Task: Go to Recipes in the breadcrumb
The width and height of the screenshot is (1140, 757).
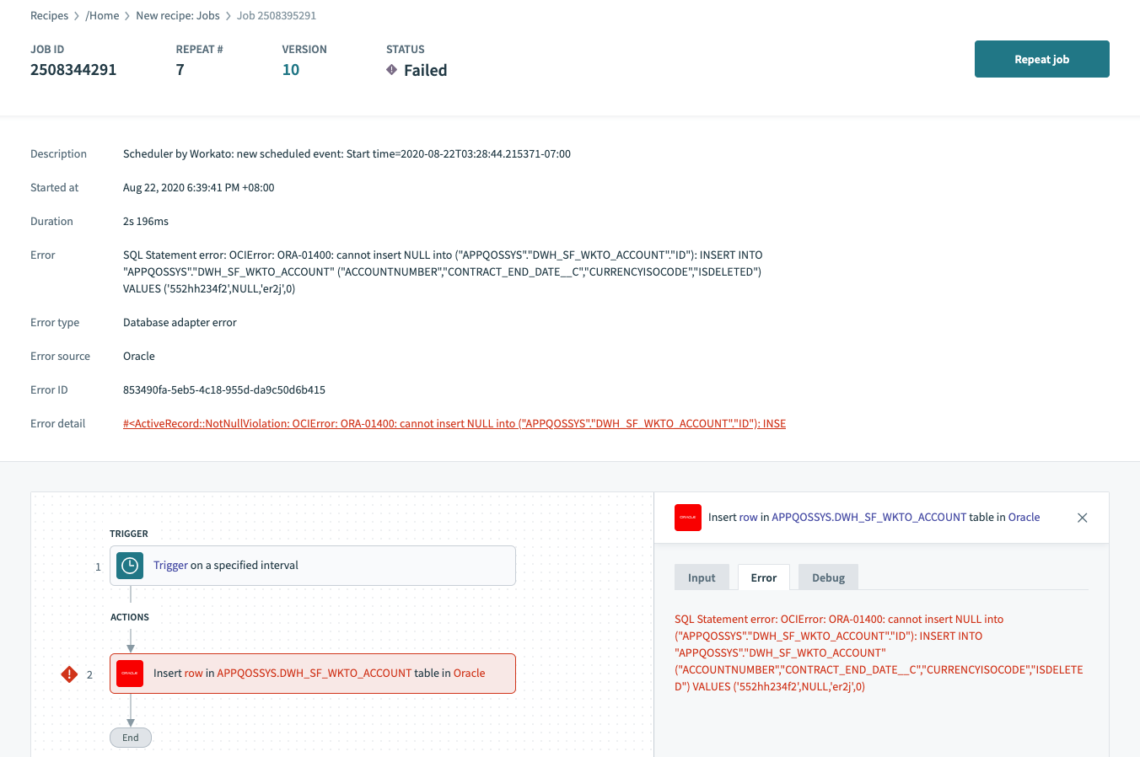Action: coord(50,16)
